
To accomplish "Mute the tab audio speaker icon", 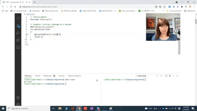I will (27, 2).
